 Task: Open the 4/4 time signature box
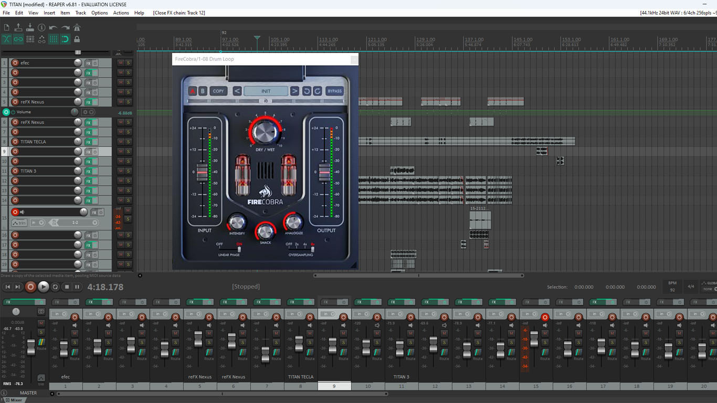(x=691, y=287)
